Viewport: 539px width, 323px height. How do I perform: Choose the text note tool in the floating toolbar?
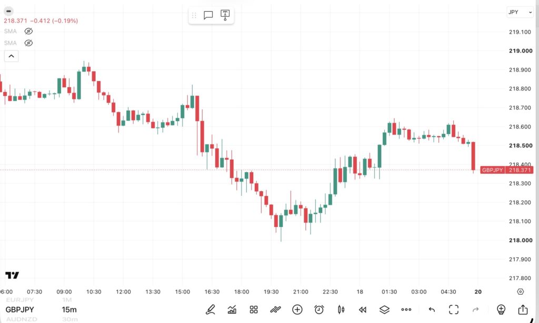click(x=225, y=15)
